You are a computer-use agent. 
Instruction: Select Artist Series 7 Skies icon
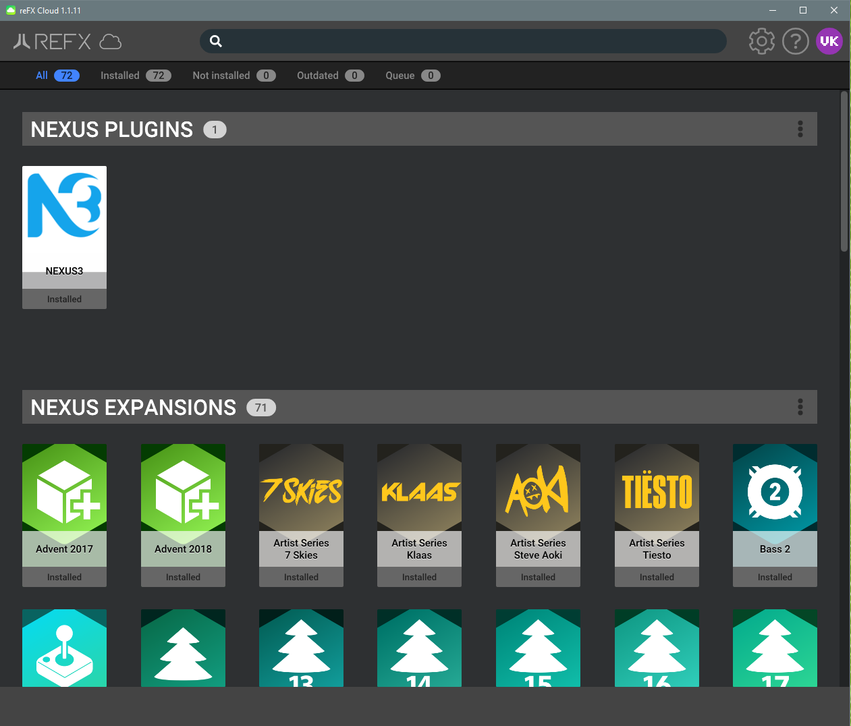point(301,488)
